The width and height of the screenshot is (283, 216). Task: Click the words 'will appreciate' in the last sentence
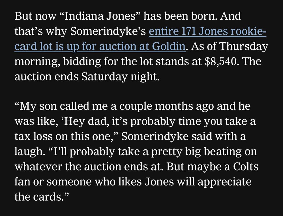(214, 182)
